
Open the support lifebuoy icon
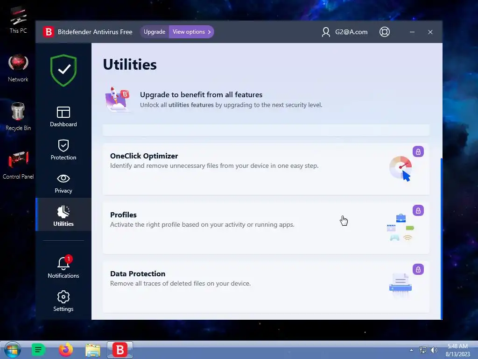(x=385, y=32)
